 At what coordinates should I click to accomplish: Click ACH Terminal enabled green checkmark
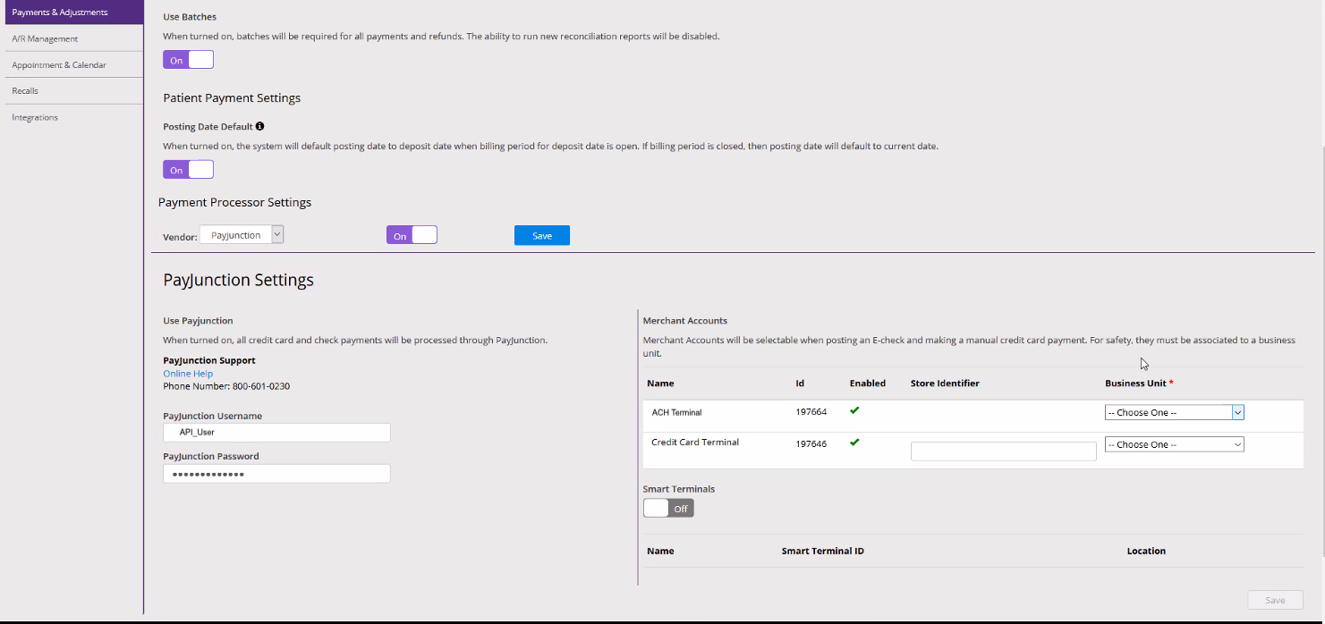click(854, 410)
